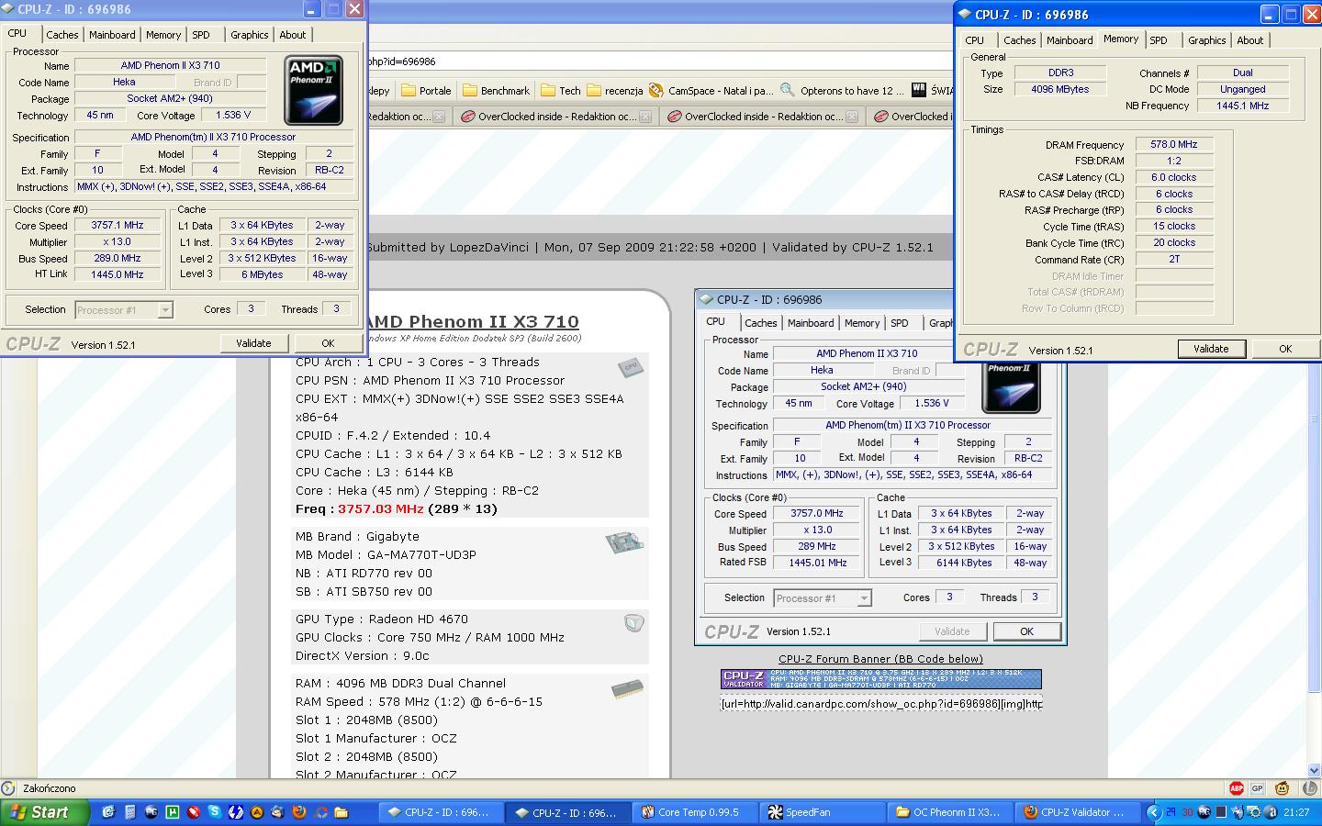The image size is (1322, 826).
Task: Click the system clock showing 21:27
Action: (x=1296, y=812)
